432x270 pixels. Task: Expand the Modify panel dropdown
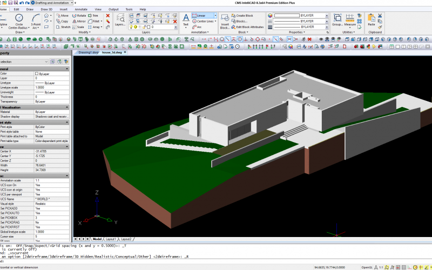pos(85,32)
